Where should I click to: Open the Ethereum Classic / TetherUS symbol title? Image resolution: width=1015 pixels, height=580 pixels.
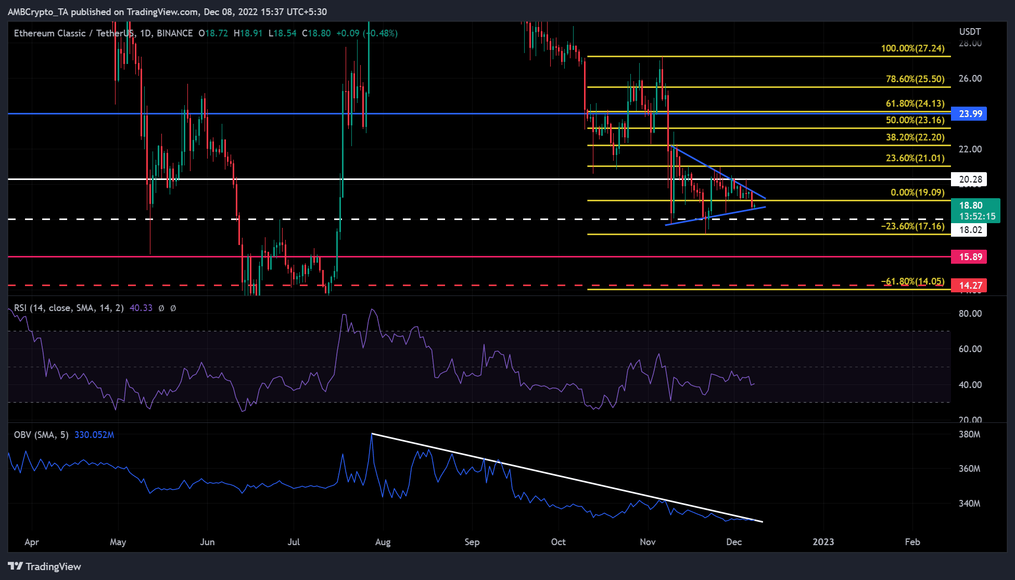point(74,33)
